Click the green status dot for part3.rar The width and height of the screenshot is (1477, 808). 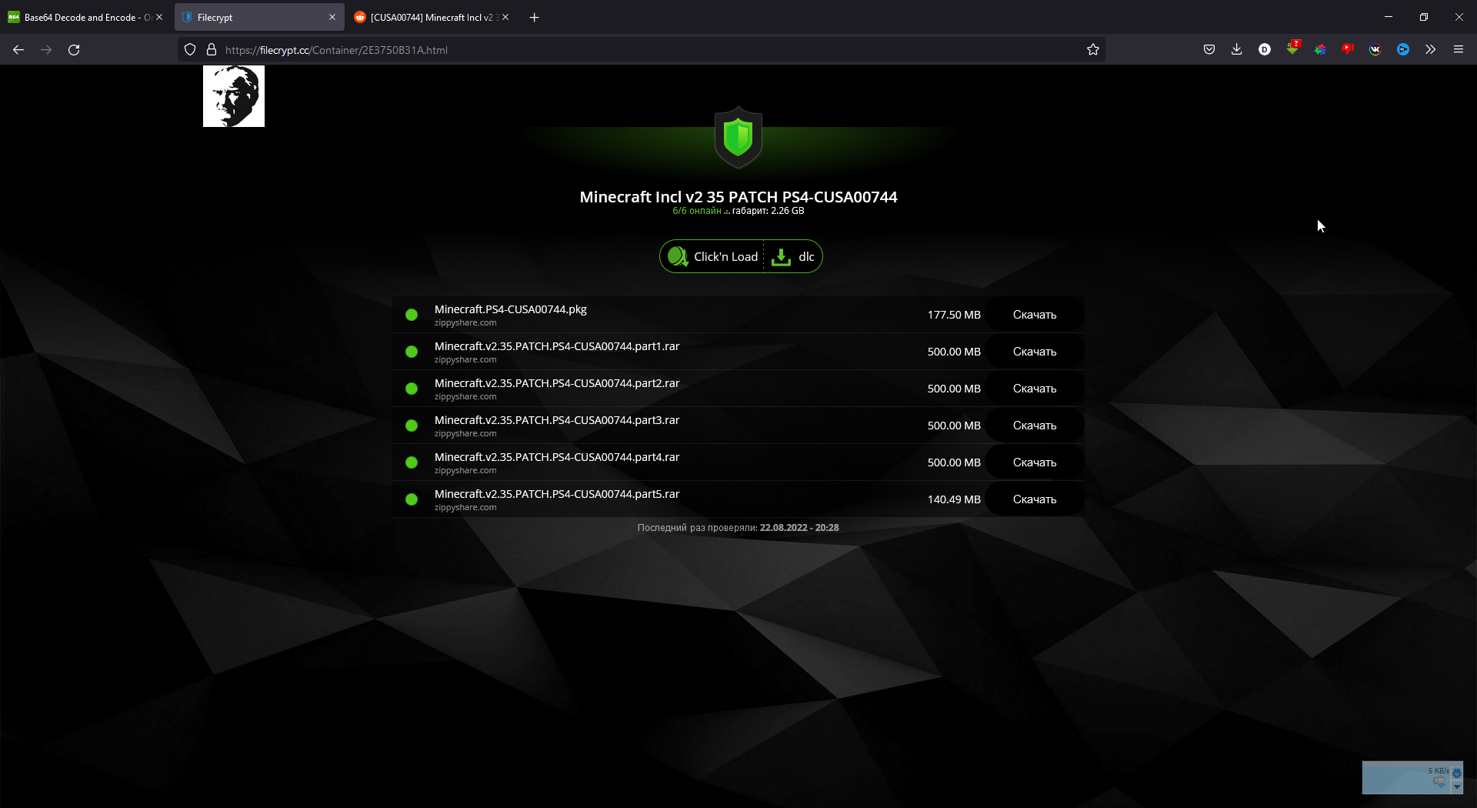coord(412,426)
